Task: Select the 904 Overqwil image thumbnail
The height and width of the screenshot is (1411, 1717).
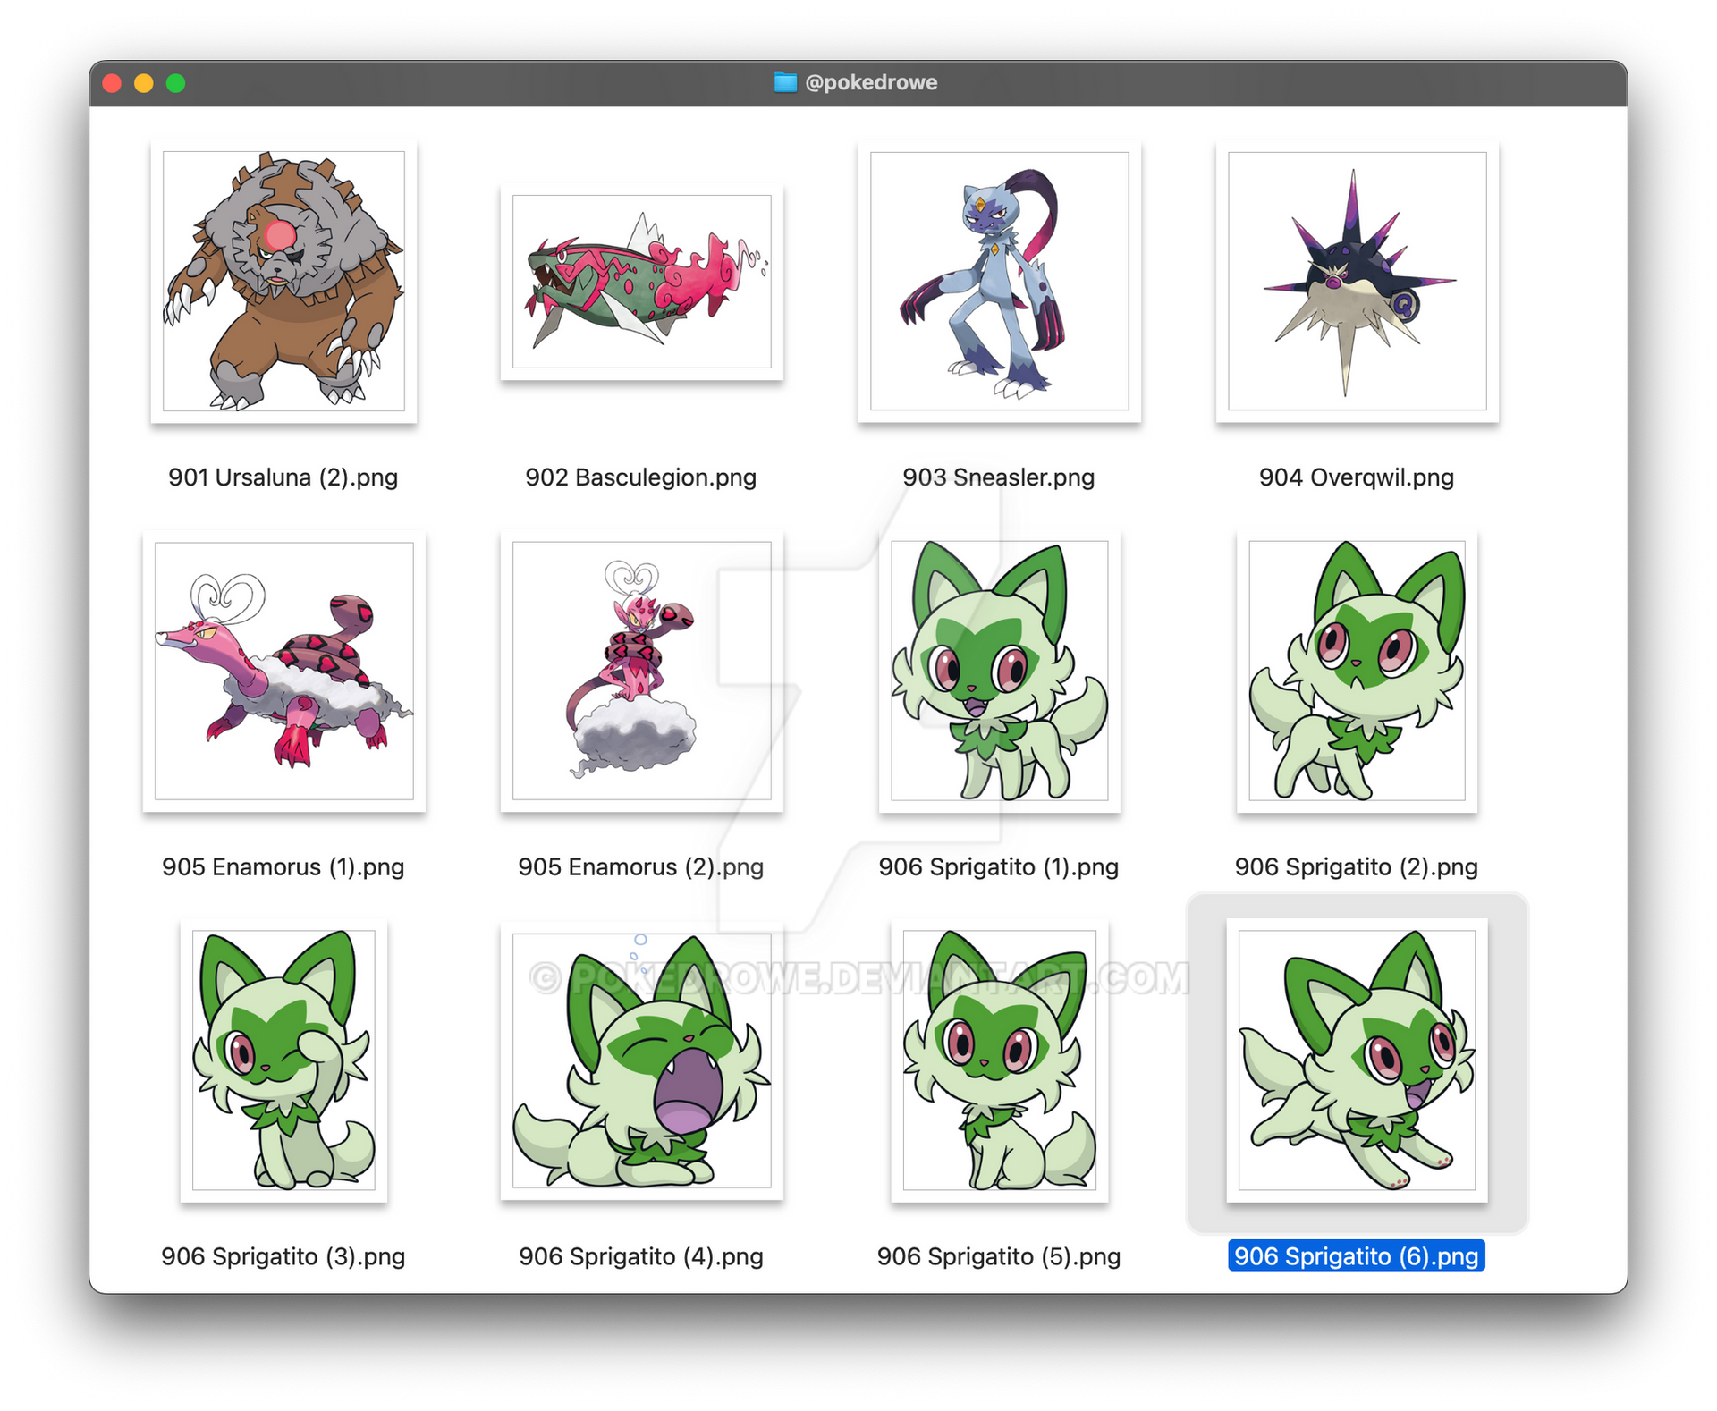Action: coord(1357,281)
